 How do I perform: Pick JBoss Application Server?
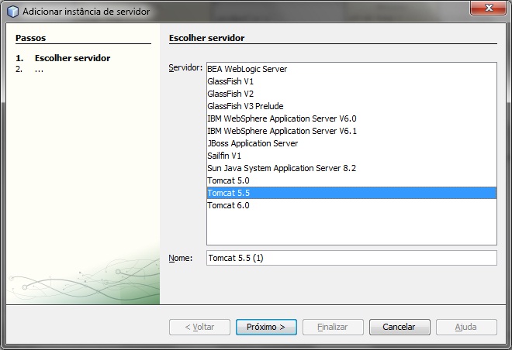351,143
